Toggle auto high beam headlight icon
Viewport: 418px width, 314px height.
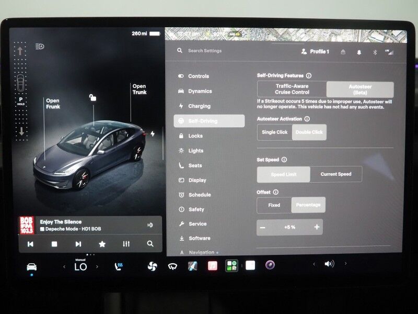tap(40, 47)
